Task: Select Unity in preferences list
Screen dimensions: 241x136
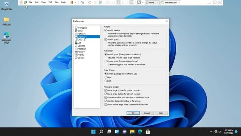Action: pos(87,40)
